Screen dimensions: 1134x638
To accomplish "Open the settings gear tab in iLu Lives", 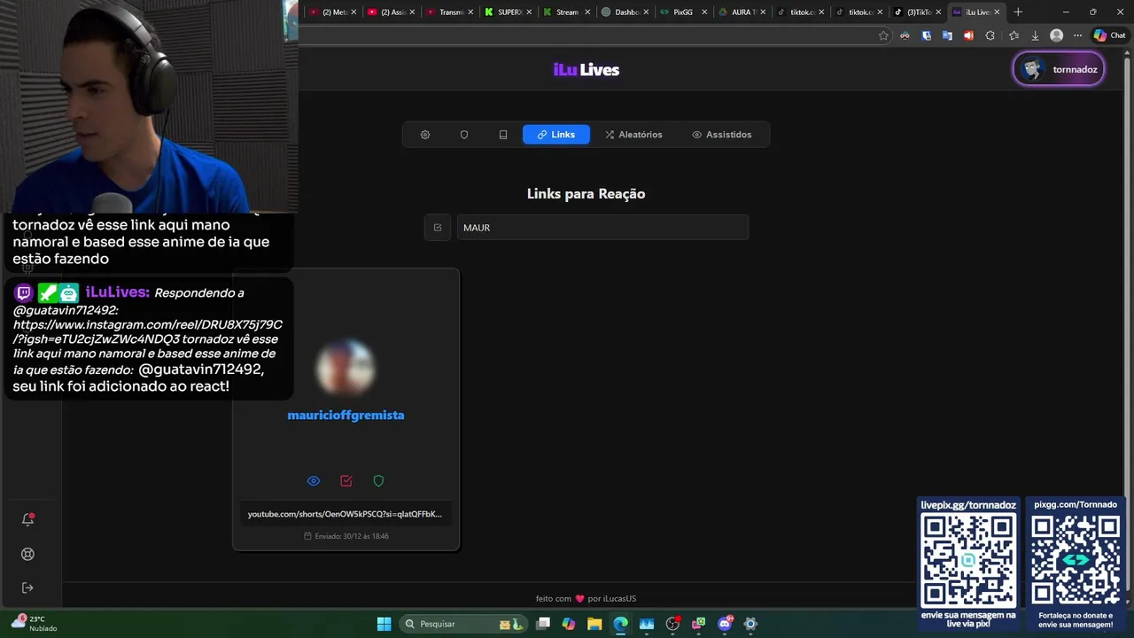I will coord(425,135).
